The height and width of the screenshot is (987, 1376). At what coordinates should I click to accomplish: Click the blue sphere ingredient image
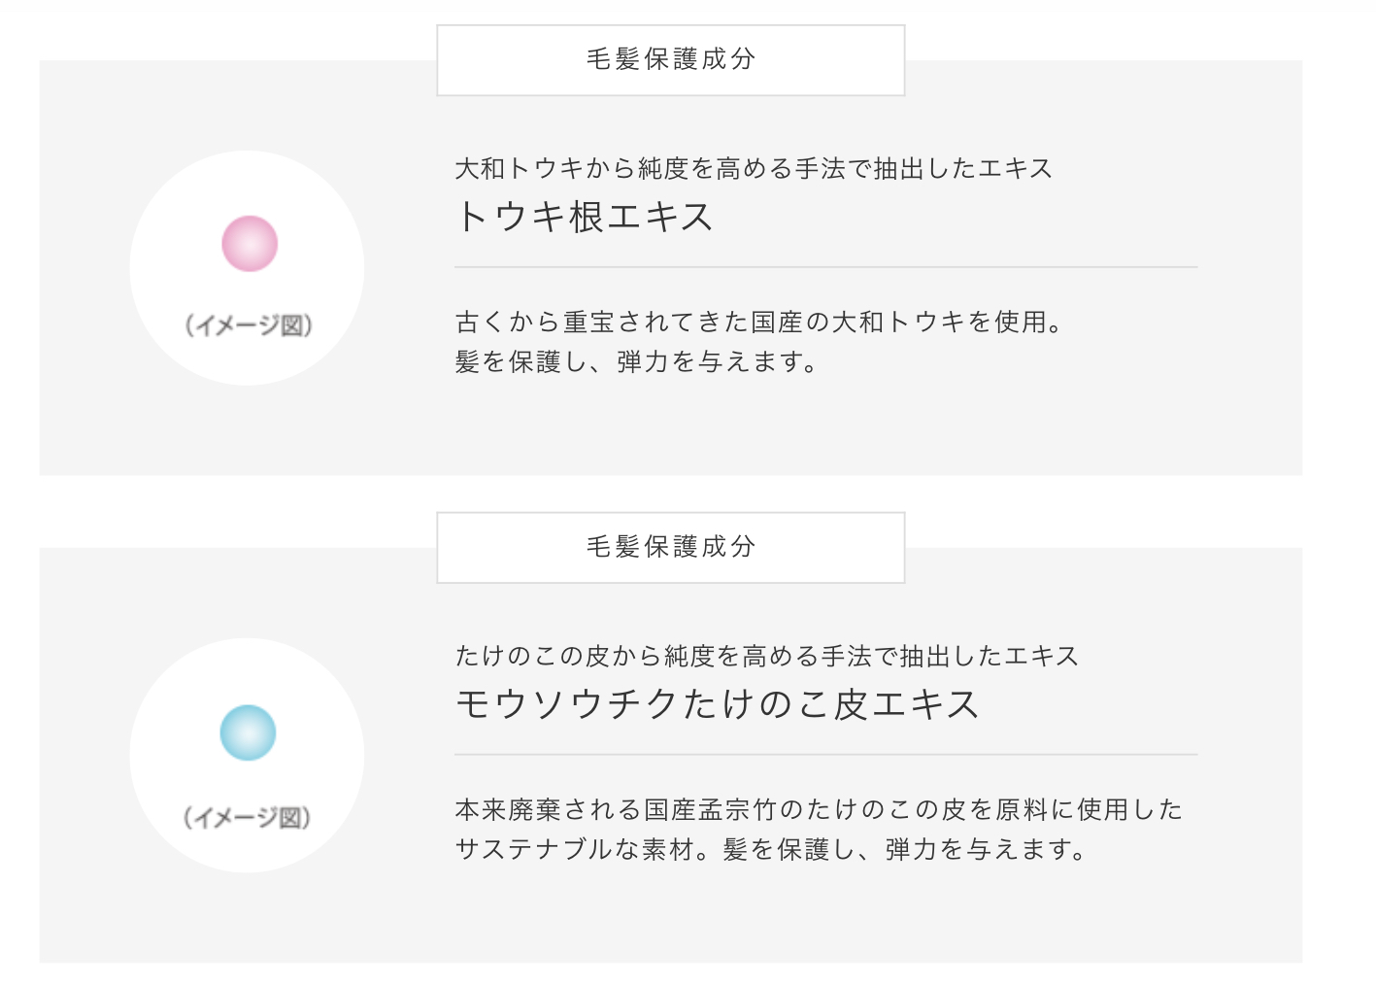pyautogui.click(x=248, y=732)
